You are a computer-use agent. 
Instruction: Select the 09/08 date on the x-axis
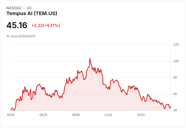click(x=76, y=115)
